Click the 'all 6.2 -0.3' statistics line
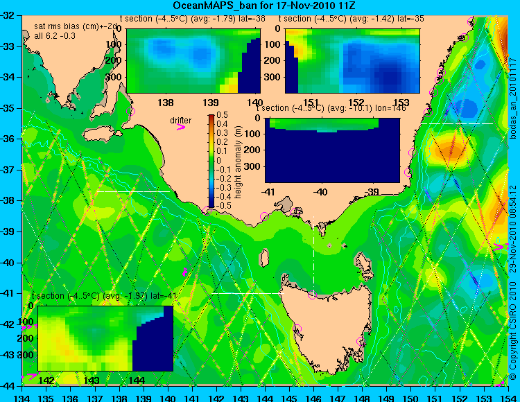The width and height of the screenshot is (520, 402). pyautogui.click(x=55, y=35)
